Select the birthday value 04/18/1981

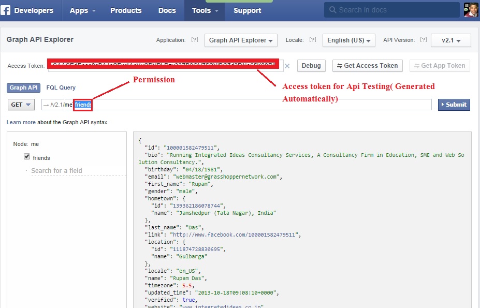coord(201,170)
